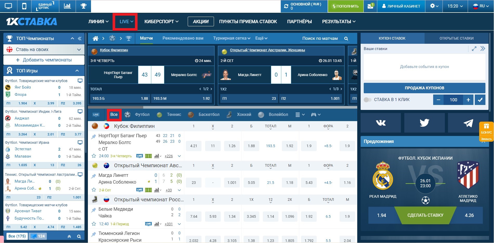Open Турнирная сетка dropdown

[x=232, y=38]
